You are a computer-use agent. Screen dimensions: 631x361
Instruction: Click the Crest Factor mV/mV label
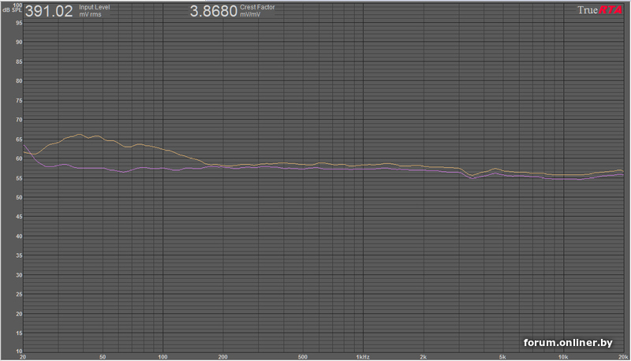(257, 11)
